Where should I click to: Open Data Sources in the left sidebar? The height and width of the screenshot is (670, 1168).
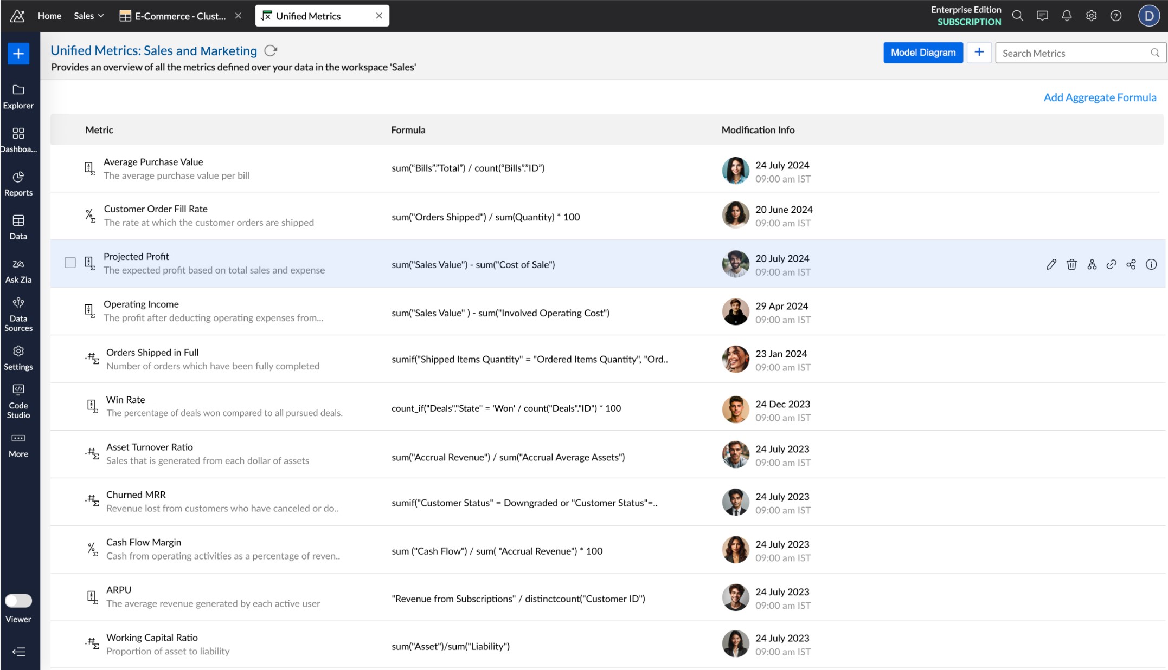point(18,314)
